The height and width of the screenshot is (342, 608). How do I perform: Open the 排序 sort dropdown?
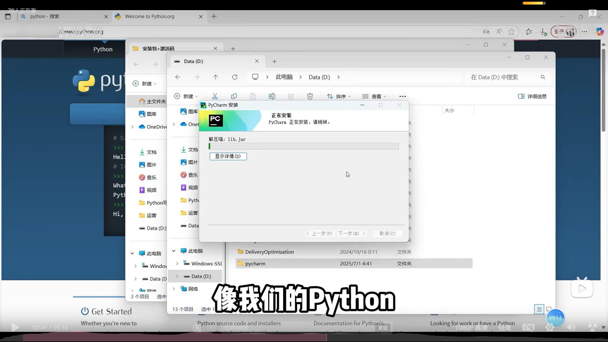[339, 96]
